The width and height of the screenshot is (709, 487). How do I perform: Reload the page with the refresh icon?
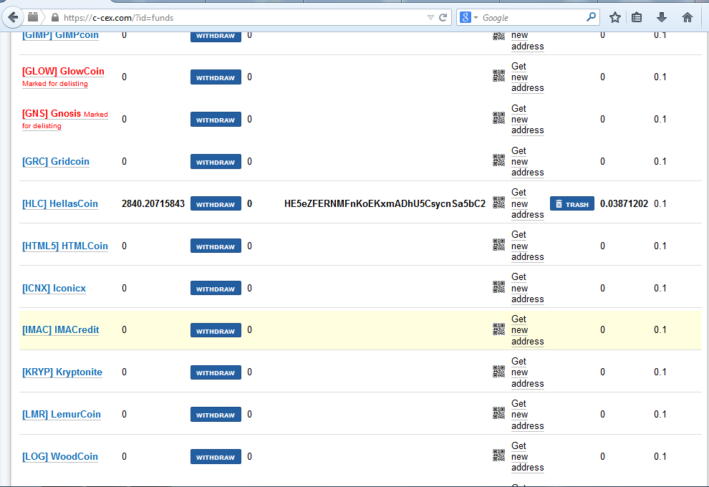click(x=443, y=18)
